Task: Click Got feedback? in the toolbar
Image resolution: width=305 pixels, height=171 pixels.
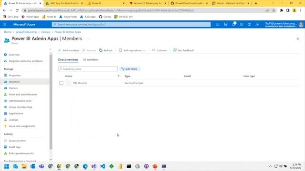Action: pos(184,50)
